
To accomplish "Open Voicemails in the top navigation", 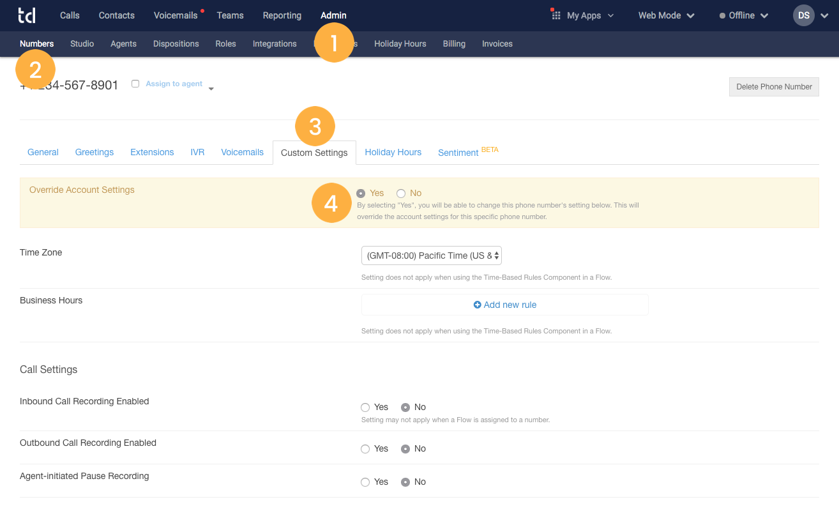I will pyautogui.click(x=176, y=15).
